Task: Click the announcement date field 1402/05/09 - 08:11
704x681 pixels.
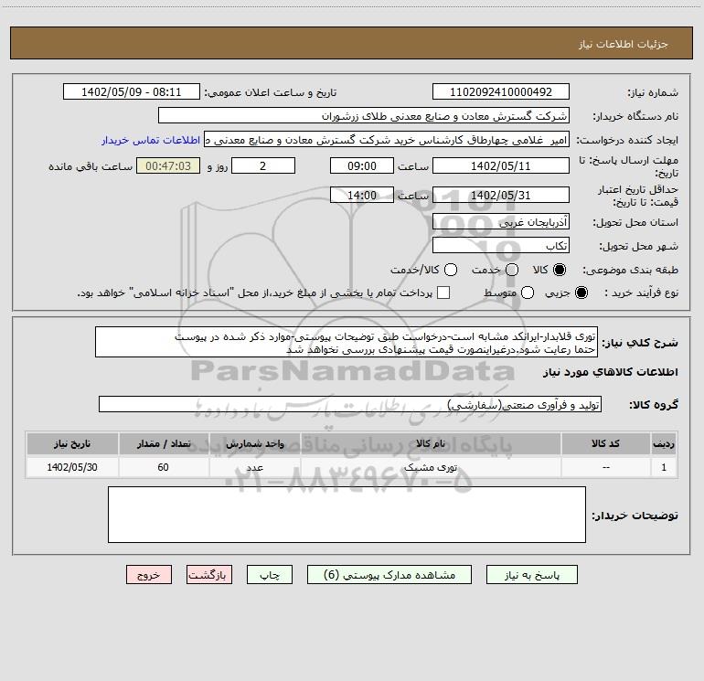Action: (x=131, y=92)
